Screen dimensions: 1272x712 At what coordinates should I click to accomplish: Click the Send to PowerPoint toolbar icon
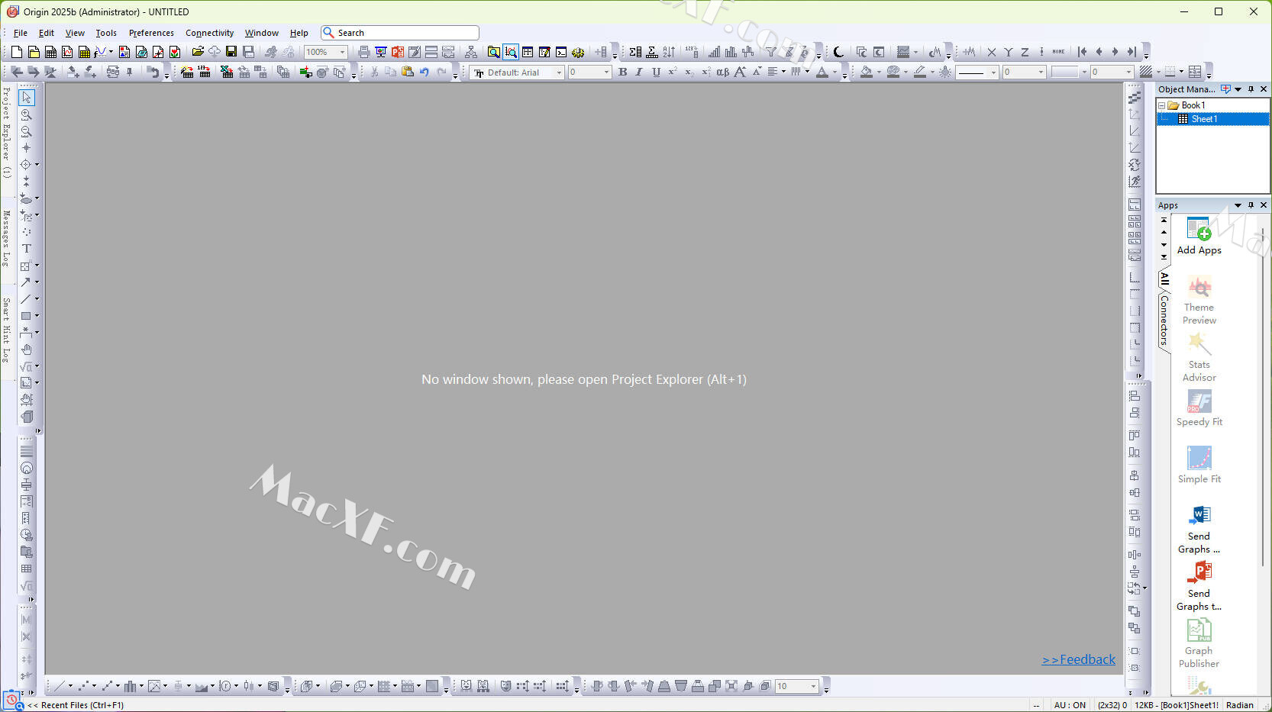[398, 52]
